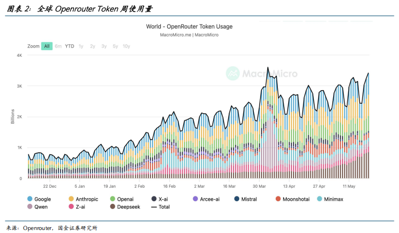The width and height of the screenshot is (399, 233).
Task: Toggle the Anthropic series in legend
Action: pos(83,199)
